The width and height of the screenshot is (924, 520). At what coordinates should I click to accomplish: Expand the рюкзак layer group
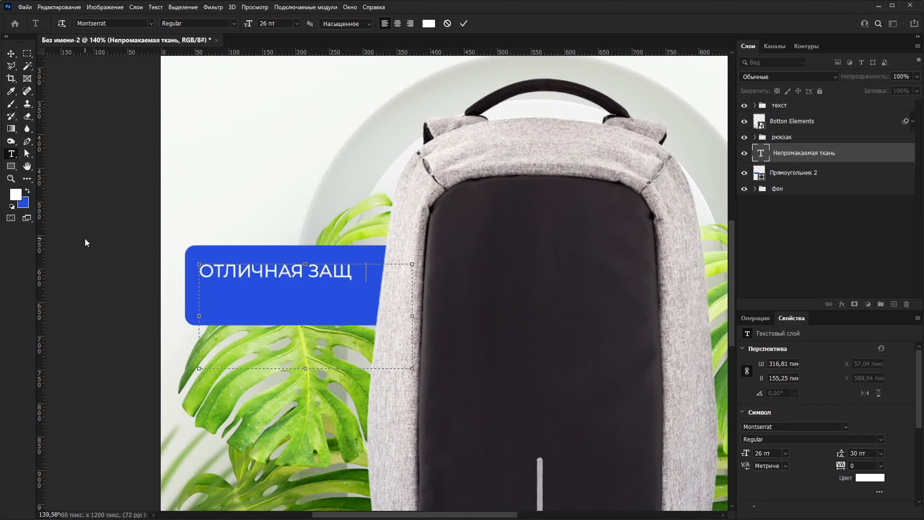[755, 137]
